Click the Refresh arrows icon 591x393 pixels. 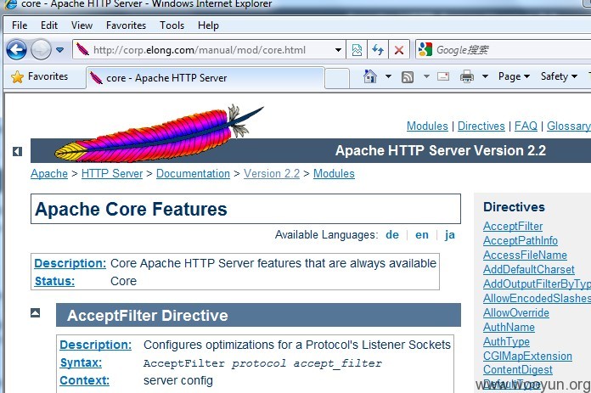(x=378, y=50)
